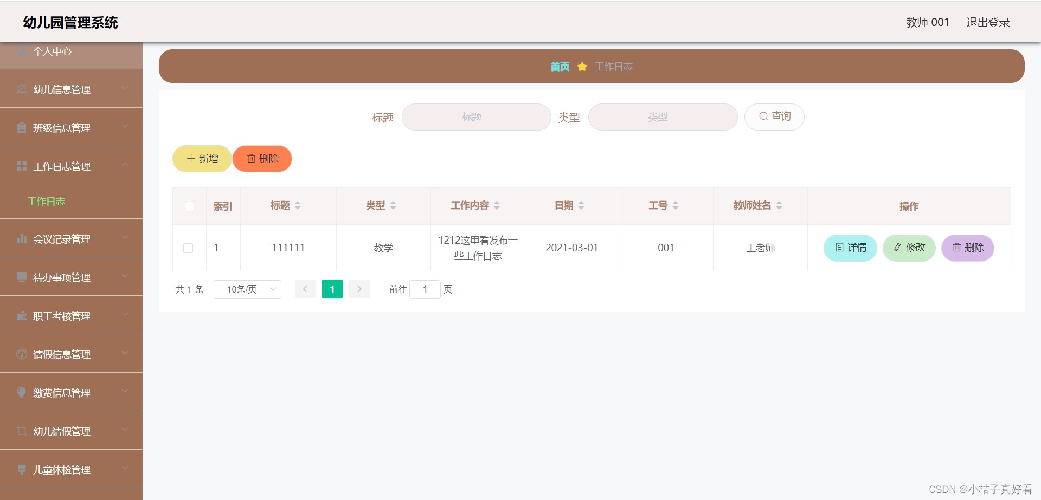Sort the 类型 column with its sort arrows

point(393,205)
